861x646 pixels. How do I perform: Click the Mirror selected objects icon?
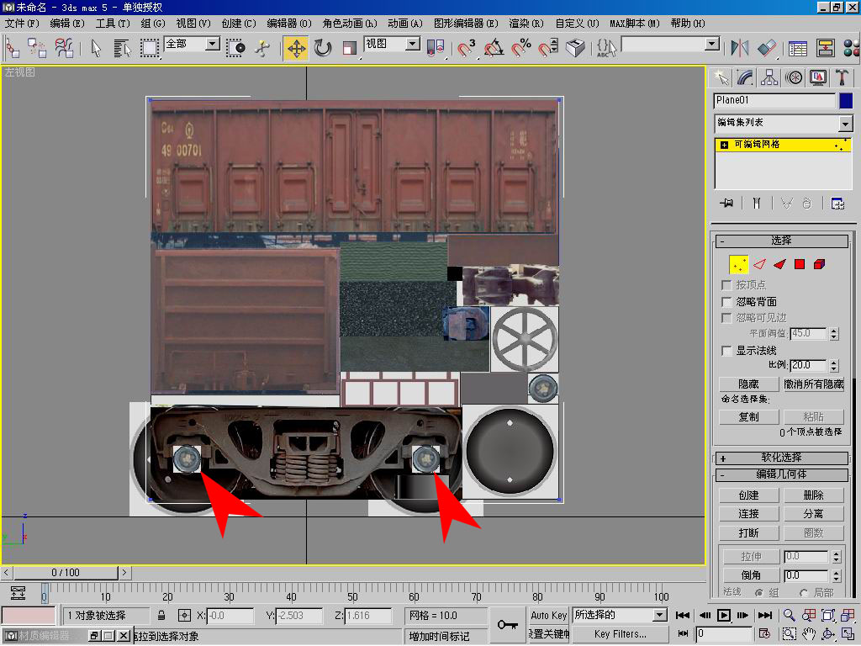(x=740, y=48)
